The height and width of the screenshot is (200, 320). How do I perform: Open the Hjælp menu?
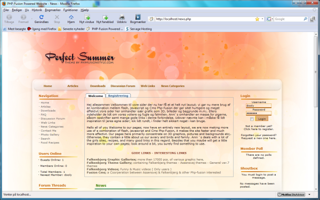click(x=84, y=10)
